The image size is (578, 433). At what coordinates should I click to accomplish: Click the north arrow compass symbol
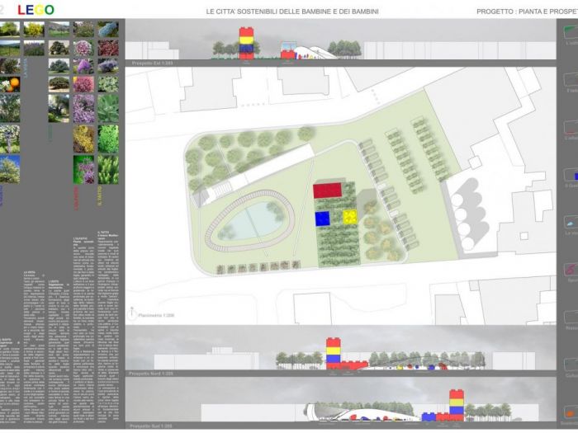coord(131,313)
